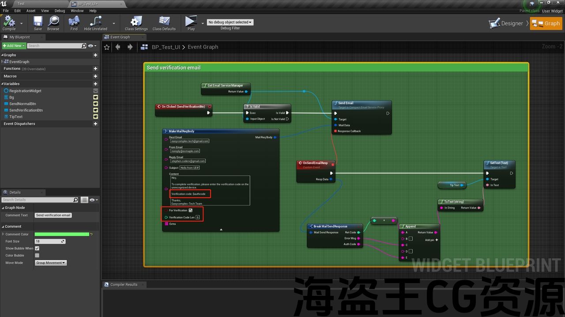Image resolution: width=565 pixels, height=317 pixels.
Task: Click the favorite star in graph header
Action: coord(107,47)
